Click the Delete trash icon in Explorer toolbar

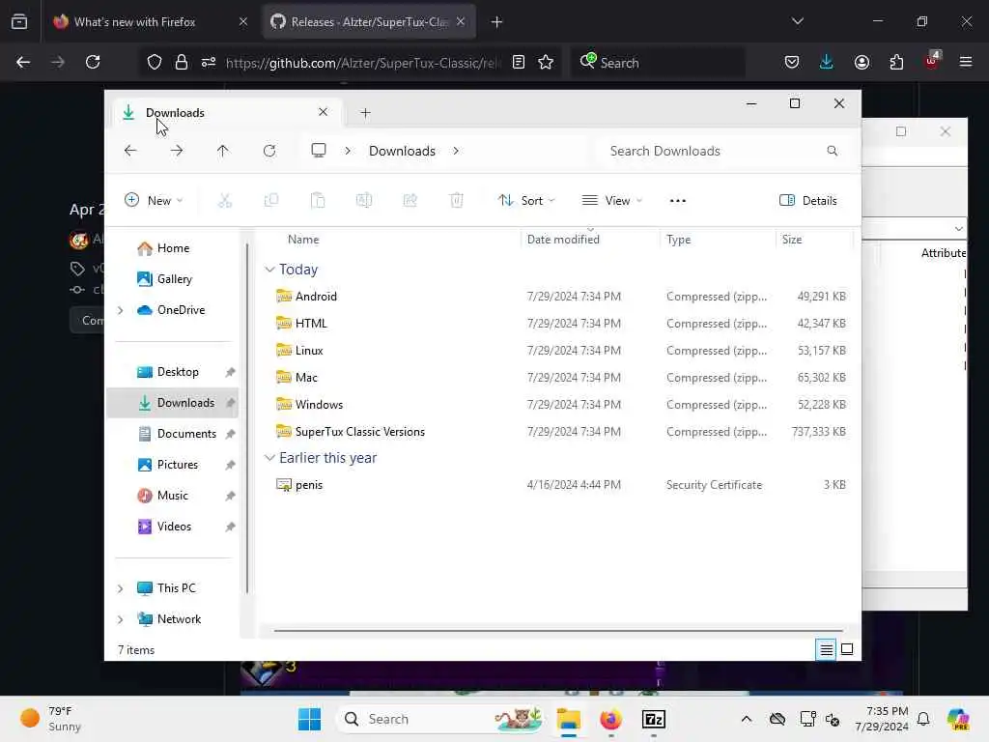457,201
